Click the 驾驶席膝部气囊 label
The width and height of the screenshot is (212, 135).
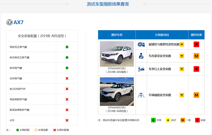[x=18, y=99]
